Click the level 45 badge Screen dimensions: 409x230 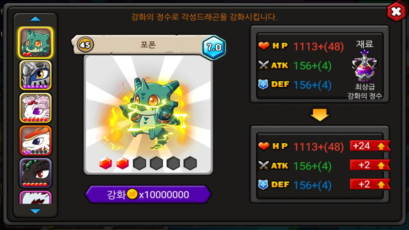tap(85, 45)
